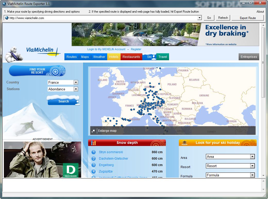
Task: Open the Zugspitze resort link
Action: tap(106, 171)
